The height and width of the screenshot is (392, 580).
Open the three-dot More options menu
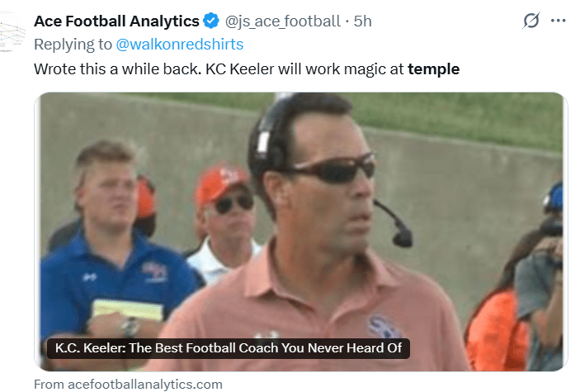(x=559, y=21)
